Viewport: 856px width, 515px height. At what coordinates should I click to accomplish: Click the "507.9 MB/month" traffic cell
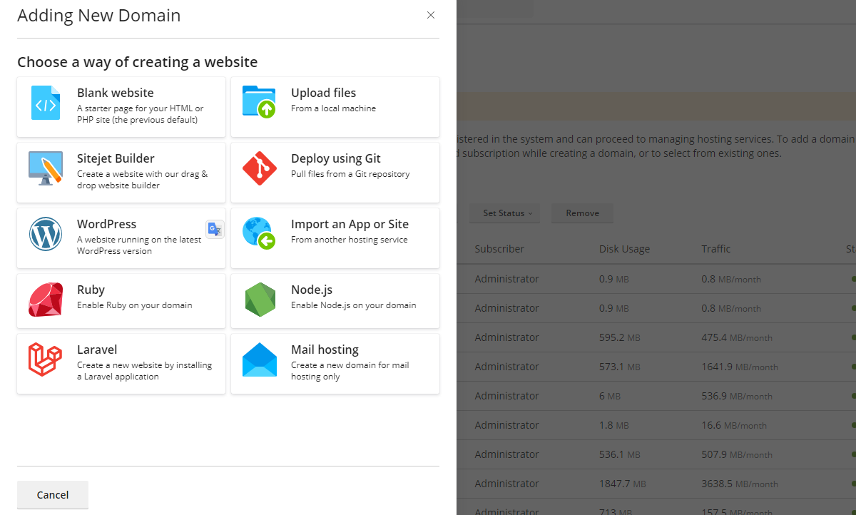point(737,454)
